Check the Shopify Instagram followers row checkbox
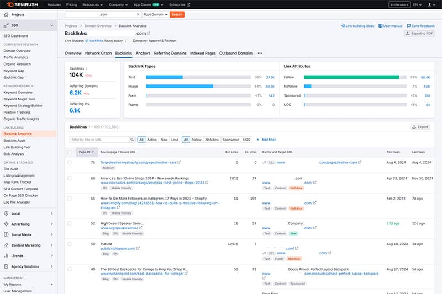442x294 pixels. point(70,199)
